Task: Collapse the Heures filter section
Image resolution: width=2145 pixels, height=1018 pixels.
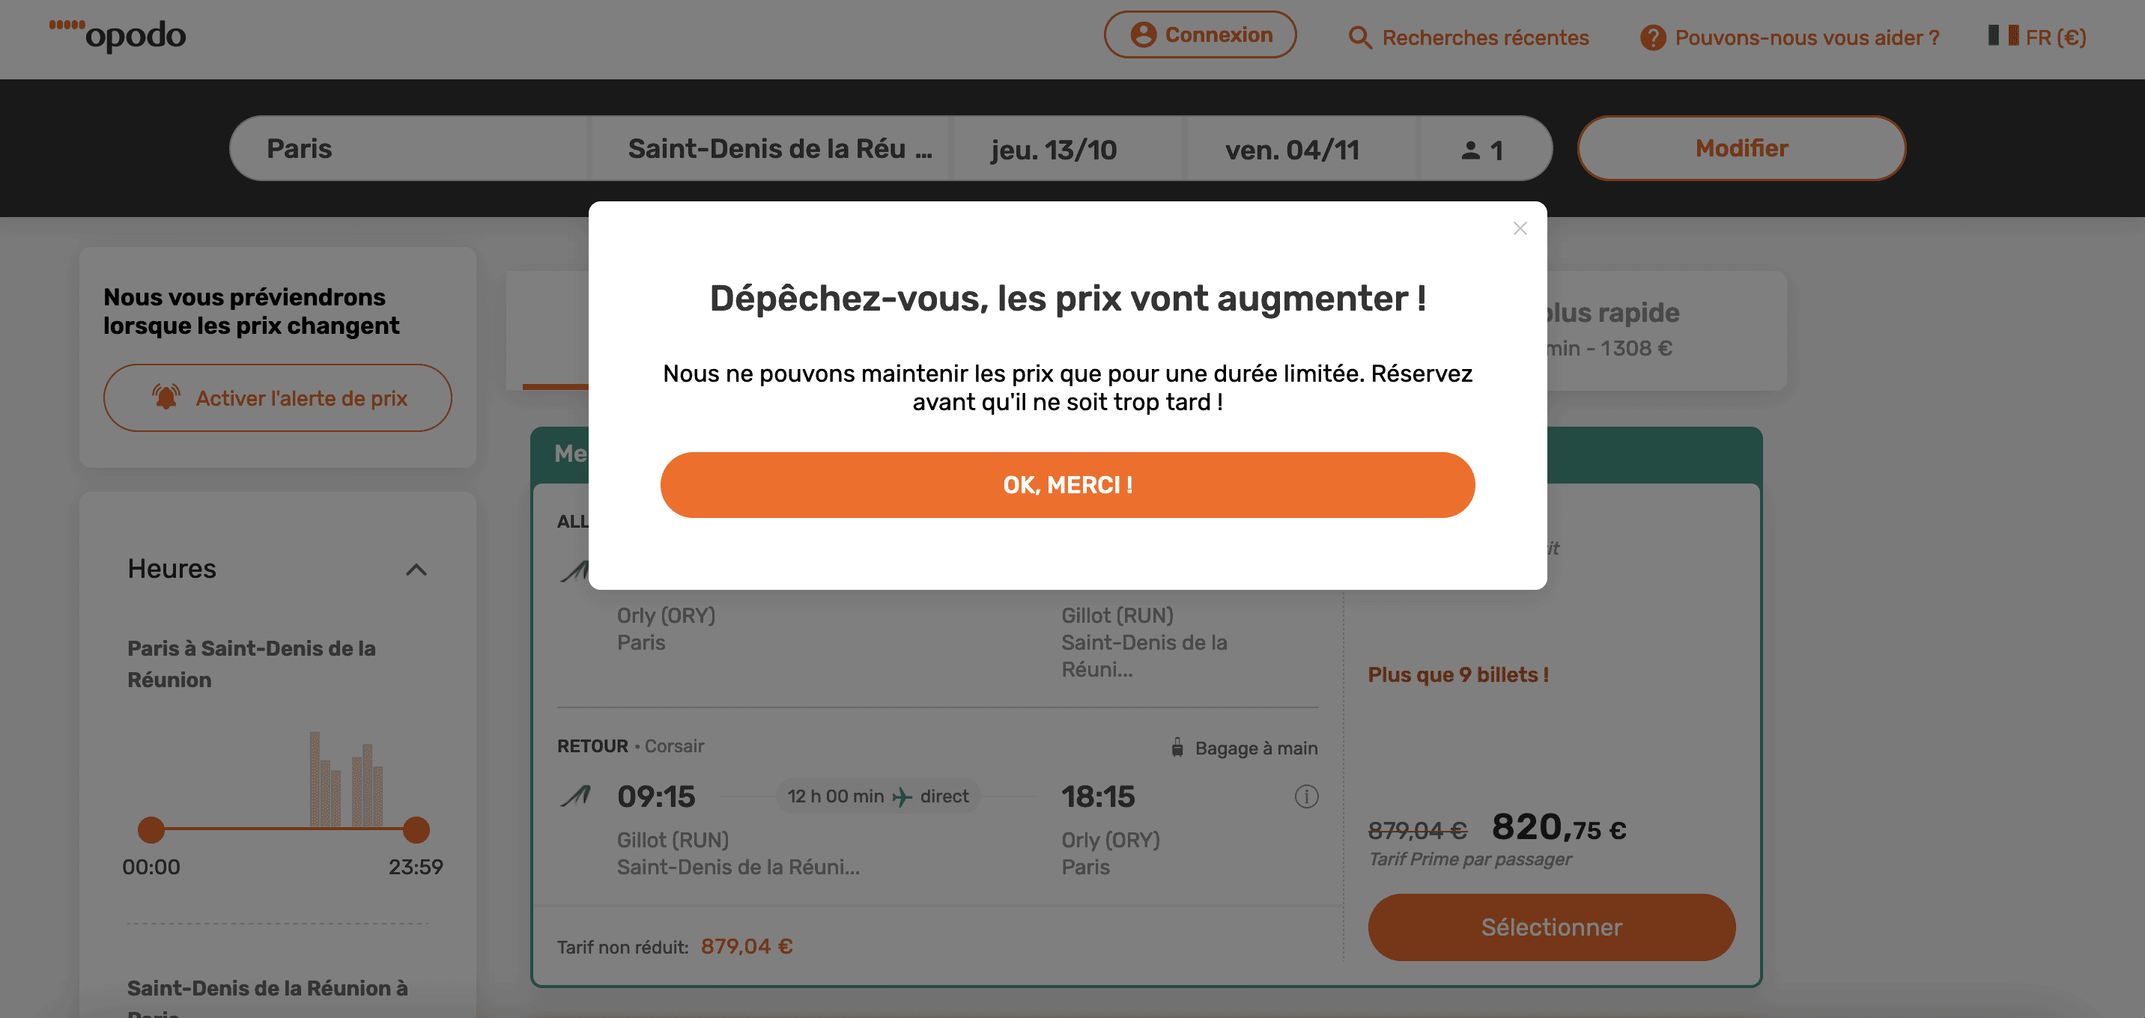Action: (x=417, y=570)
